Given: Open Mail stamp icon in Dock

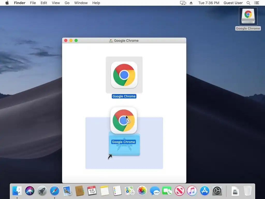Looking at the screenshot, I should (x=67, y=191).
